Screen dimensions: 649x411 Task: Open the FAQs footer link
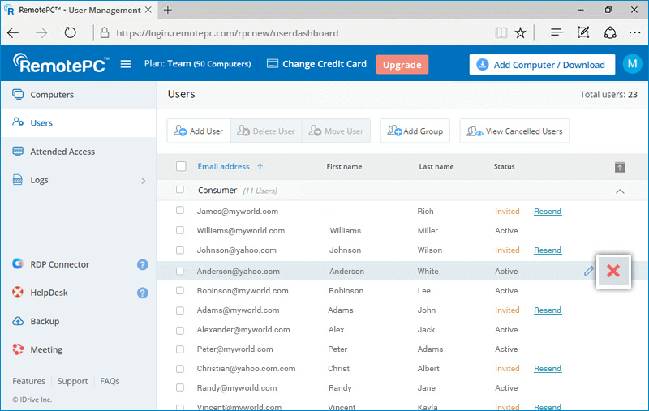pyautogui.click(x=110, y=381)
